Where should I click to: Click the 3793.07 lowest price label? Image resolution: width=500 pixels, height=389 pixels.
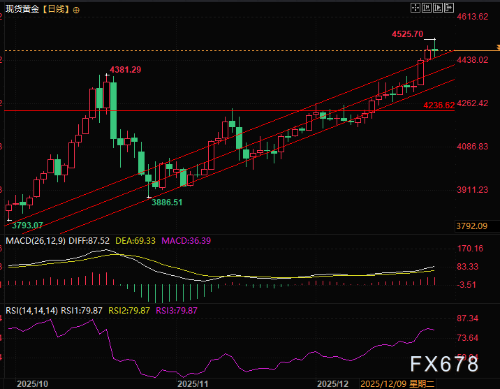click(x=27, y=225)
